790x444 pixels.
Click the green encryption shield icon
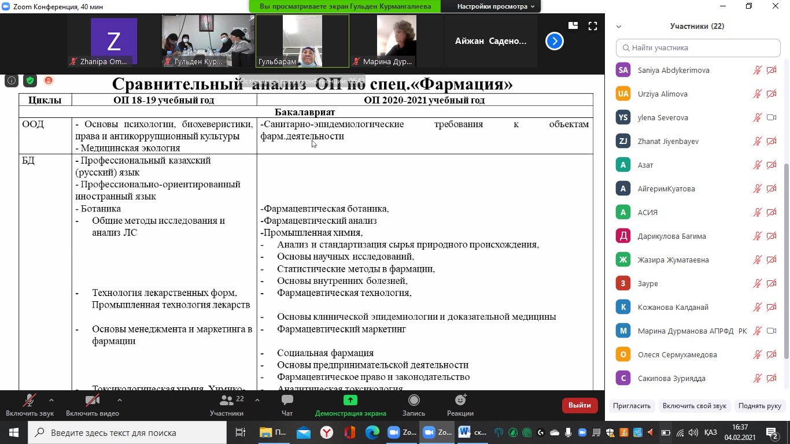pyautogui.click(x=29, y=81)
